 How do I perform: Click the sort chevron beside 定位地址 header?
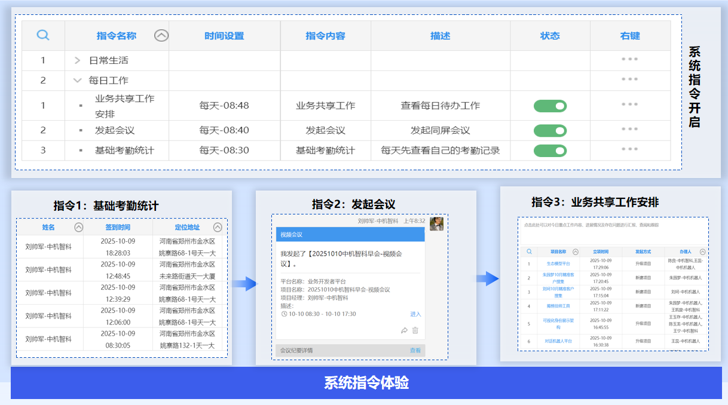(218, 228)
